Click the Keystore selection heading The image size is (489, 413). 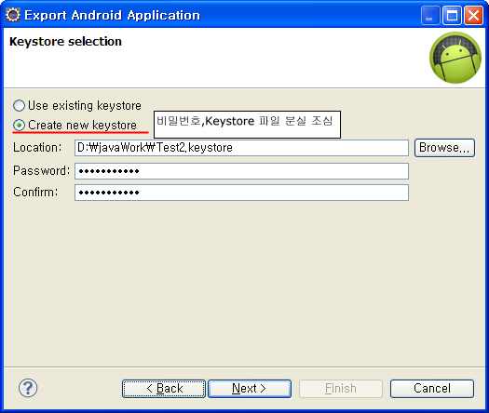pos(65,42)
